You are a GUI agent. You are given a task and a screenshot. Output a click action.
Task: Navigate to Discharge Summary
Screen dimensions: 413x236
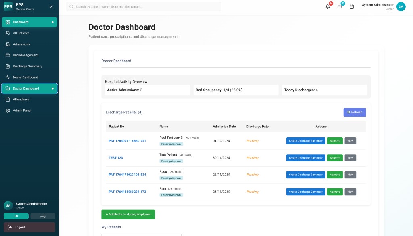29,67
